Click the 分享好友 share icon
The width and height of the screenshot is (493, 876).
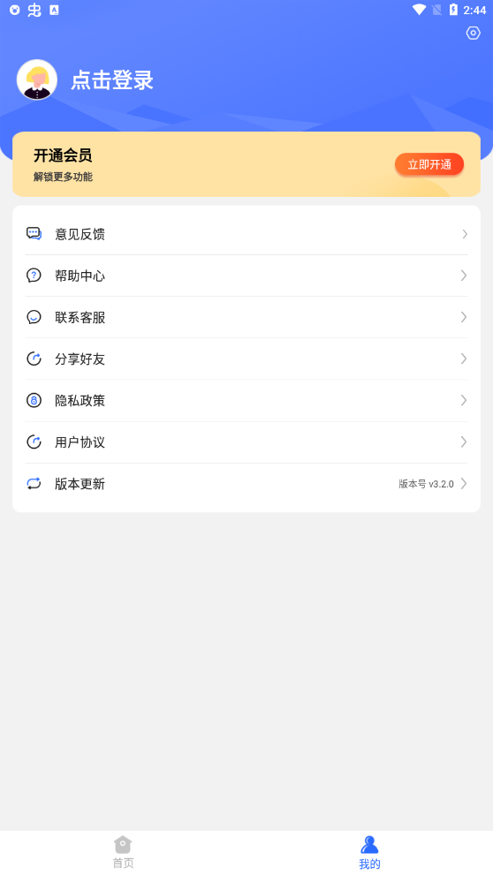34,359
